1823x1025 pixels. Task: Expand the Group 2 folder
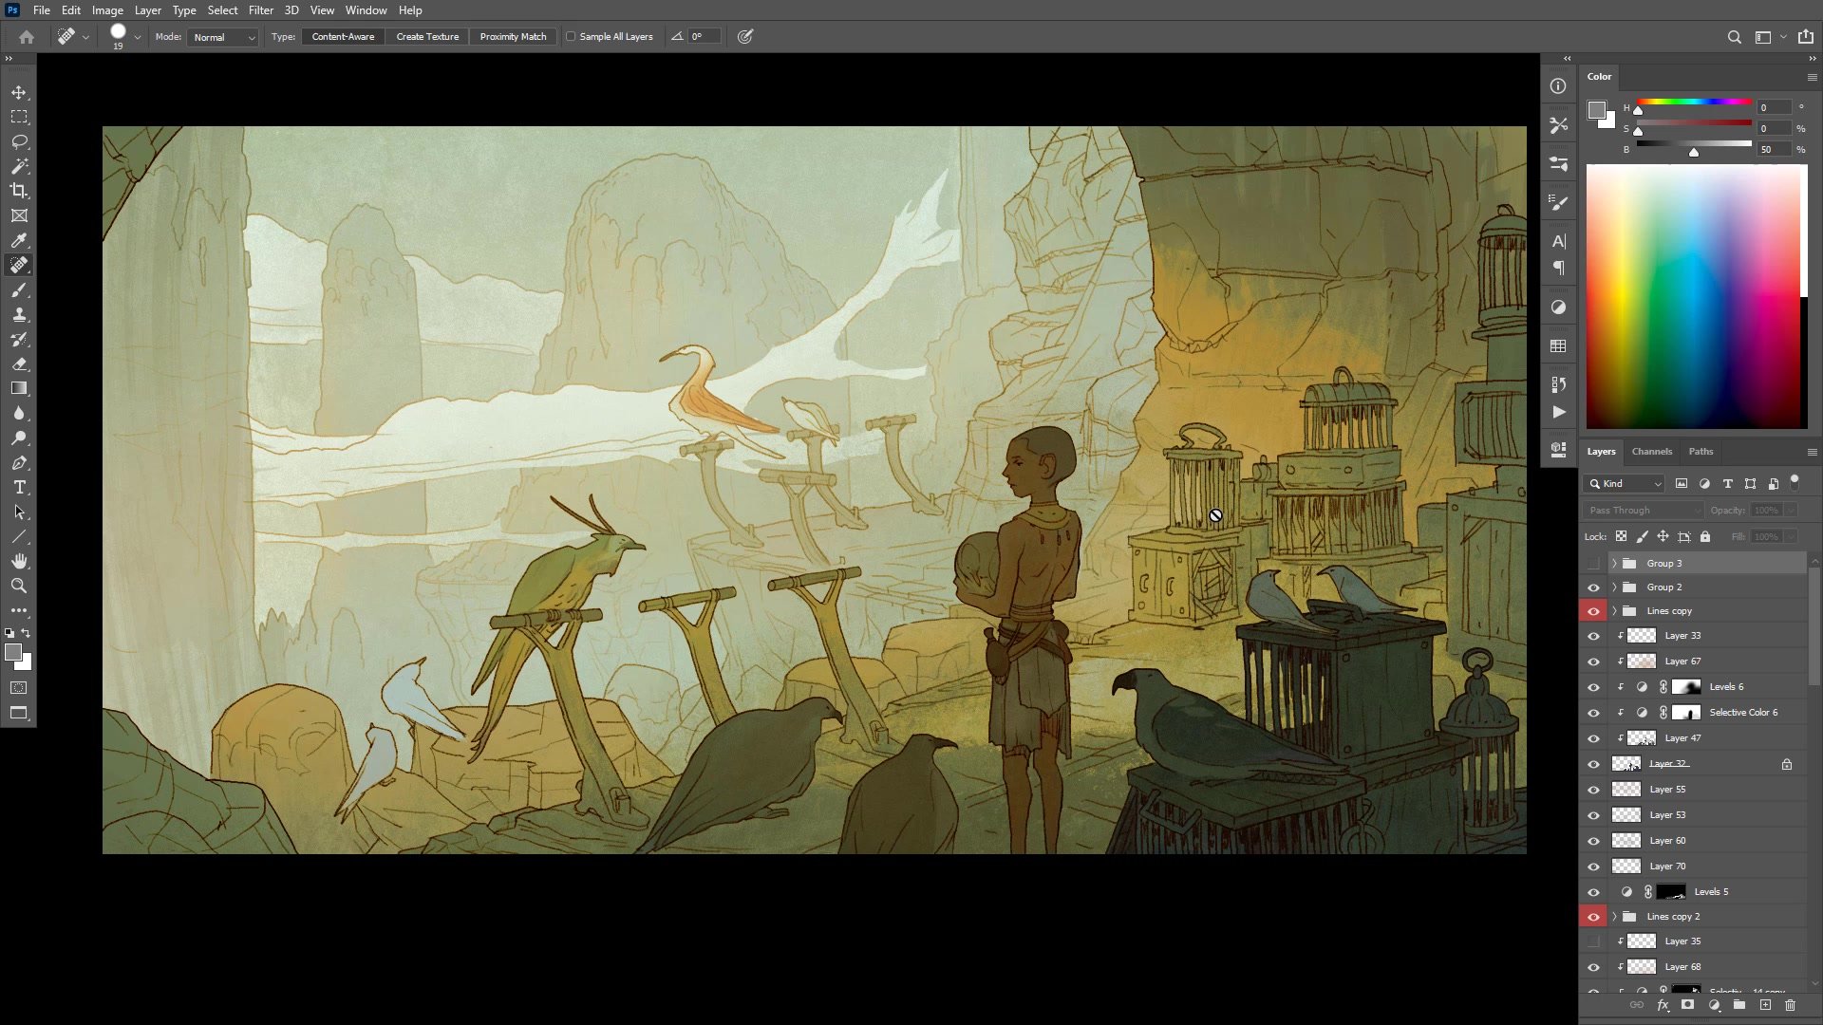pyautogui.click(x=1613, y=587)
